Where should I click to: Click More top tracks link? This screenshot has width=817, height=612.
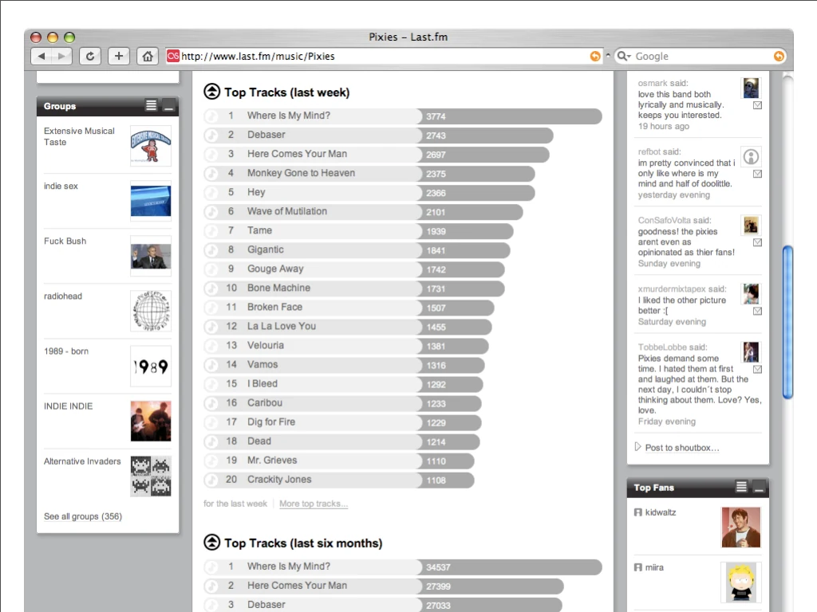pyautogui.click(x=313, y=504)
